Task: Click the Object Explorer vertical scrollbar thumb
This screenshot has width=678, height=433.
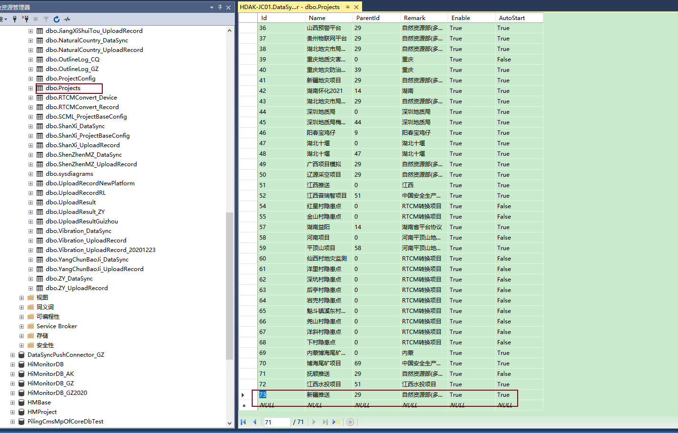Action: click(229, 286)
